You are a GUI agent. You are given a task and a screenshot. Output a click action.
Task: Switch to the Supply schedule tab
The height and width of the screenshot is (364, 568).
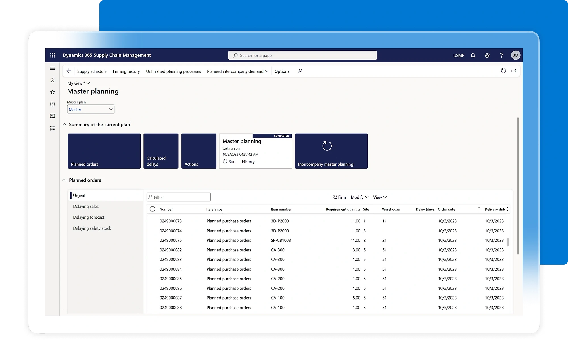point(92,71)
